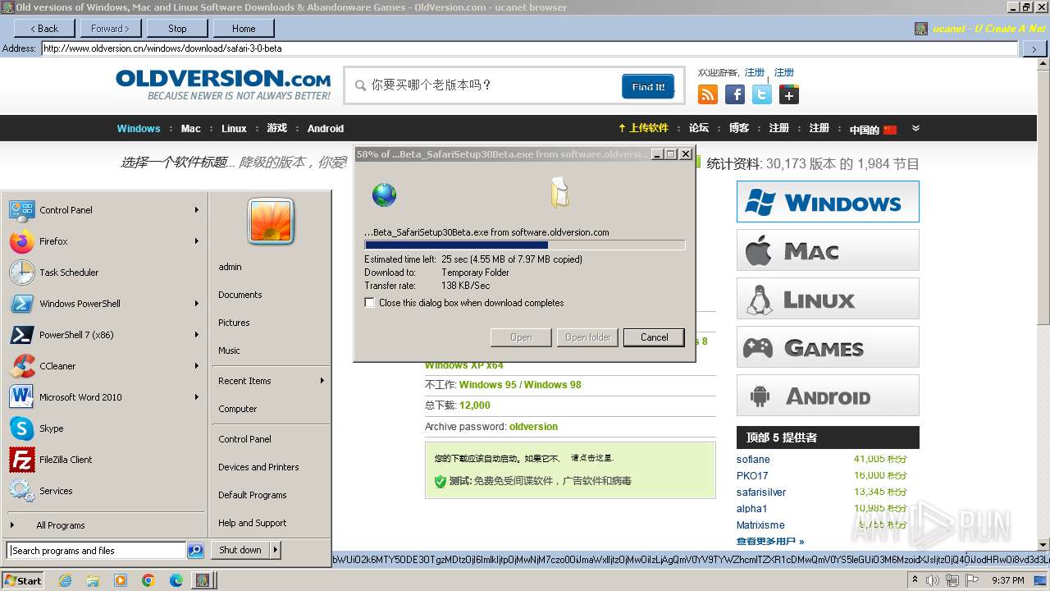The image size is (1050, 591).
Task: Open Windows Media Player taskbar icon
Action: pos(121,580)
